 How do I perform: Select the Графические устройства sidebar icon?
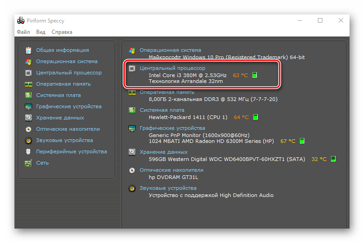(28, 107)
